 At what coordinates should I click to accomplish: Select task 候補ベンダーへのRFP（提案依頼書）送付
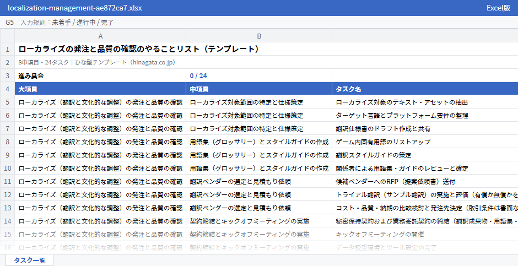425,181
